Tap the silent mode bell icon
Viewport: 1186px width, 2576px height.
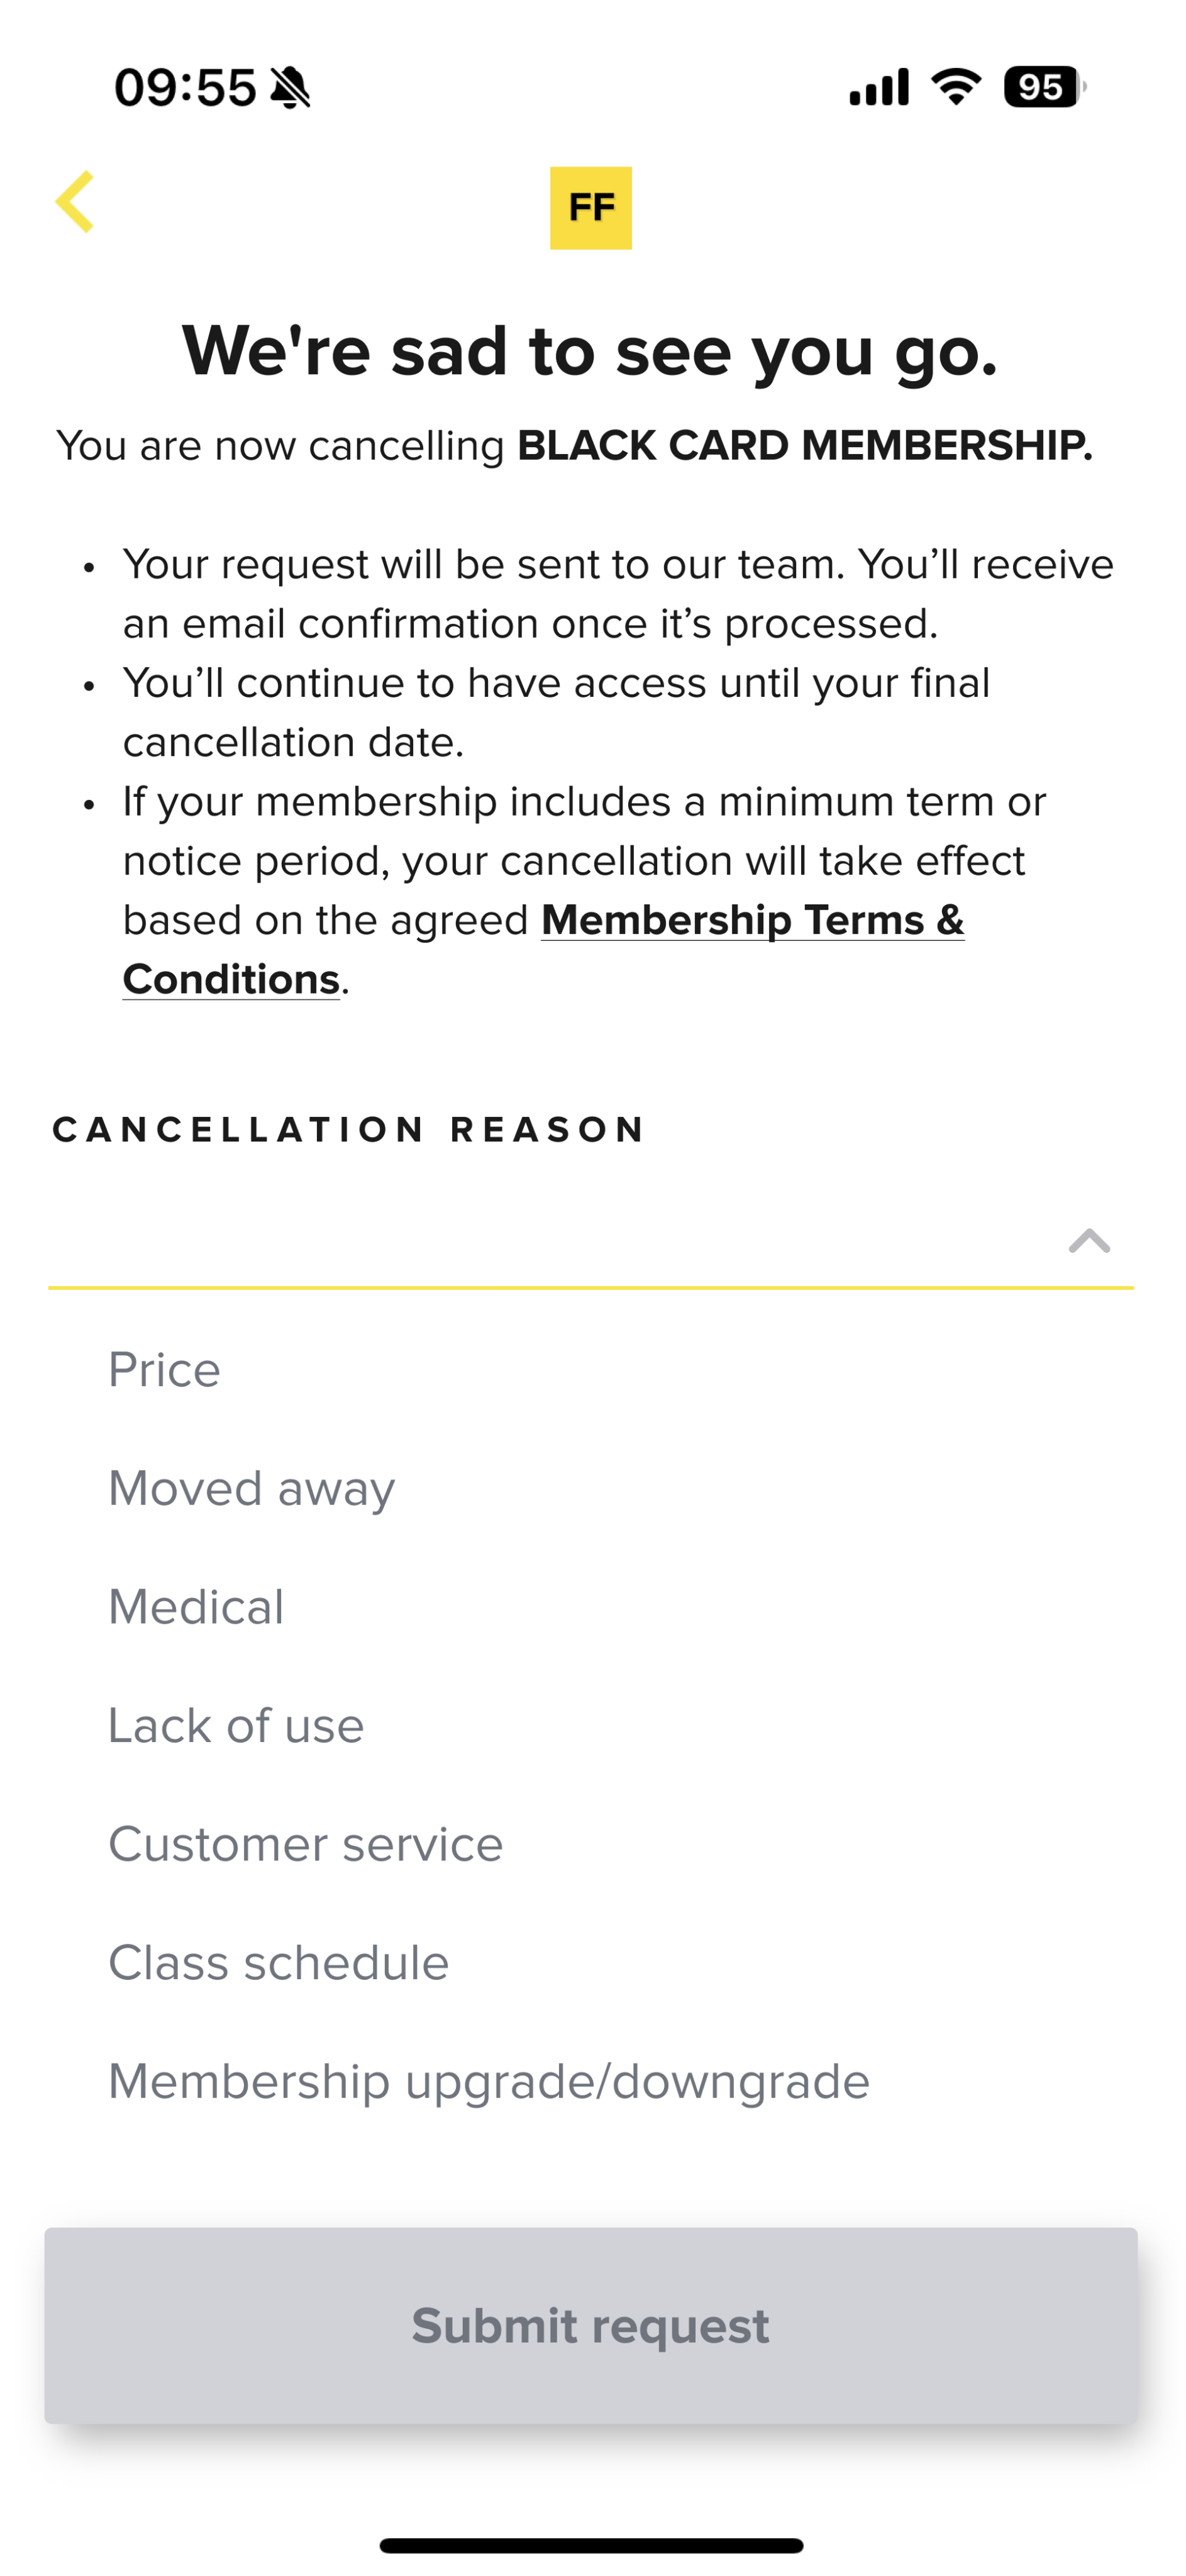(x=291, y=88)
